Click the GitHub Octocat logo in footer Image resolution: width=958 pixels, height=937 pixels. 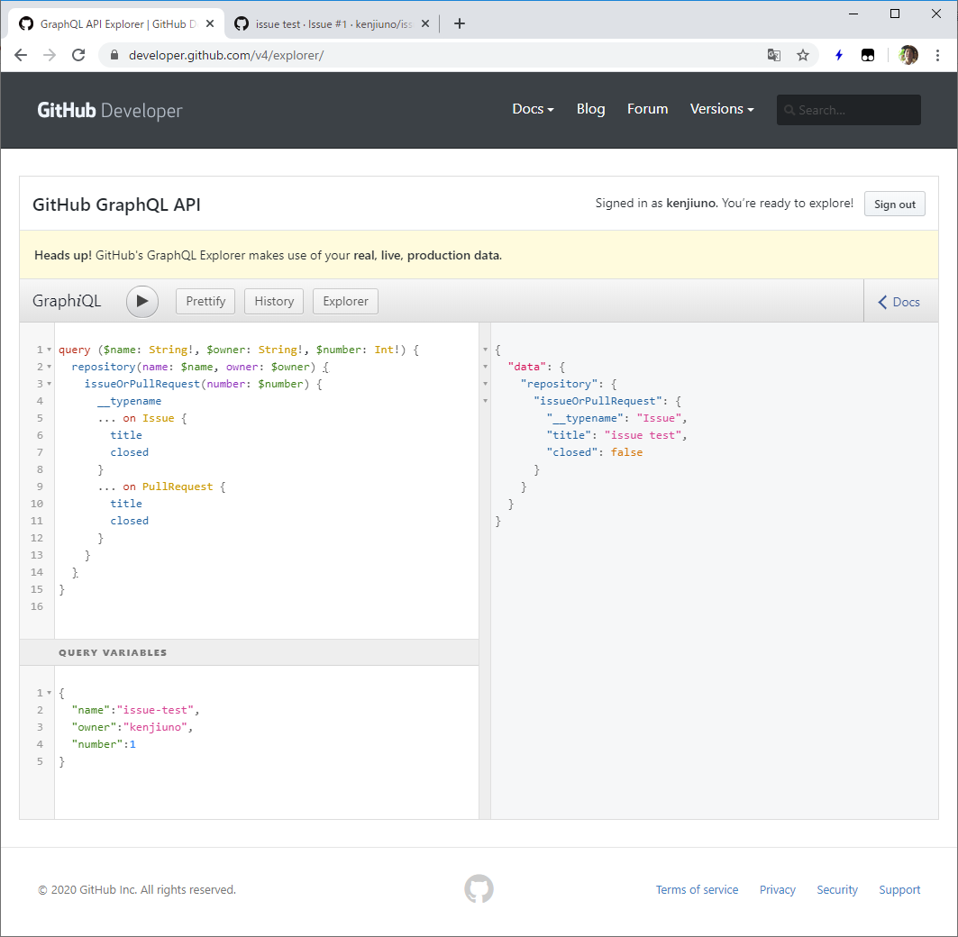click(x=479, y=888)
